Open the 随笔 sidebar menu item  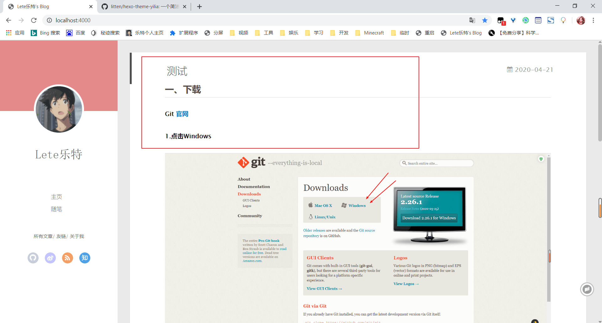(x=56, y=209)
